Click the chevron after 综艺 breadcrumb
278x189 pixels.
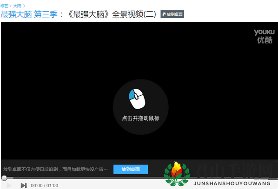tap(11, 6)
